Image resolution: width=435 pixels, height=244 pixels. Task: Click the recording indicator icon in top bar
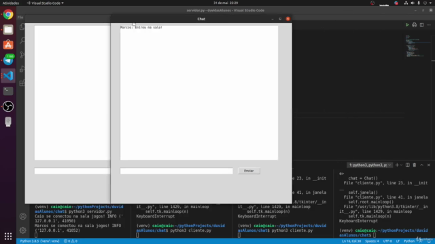[372, 3]
